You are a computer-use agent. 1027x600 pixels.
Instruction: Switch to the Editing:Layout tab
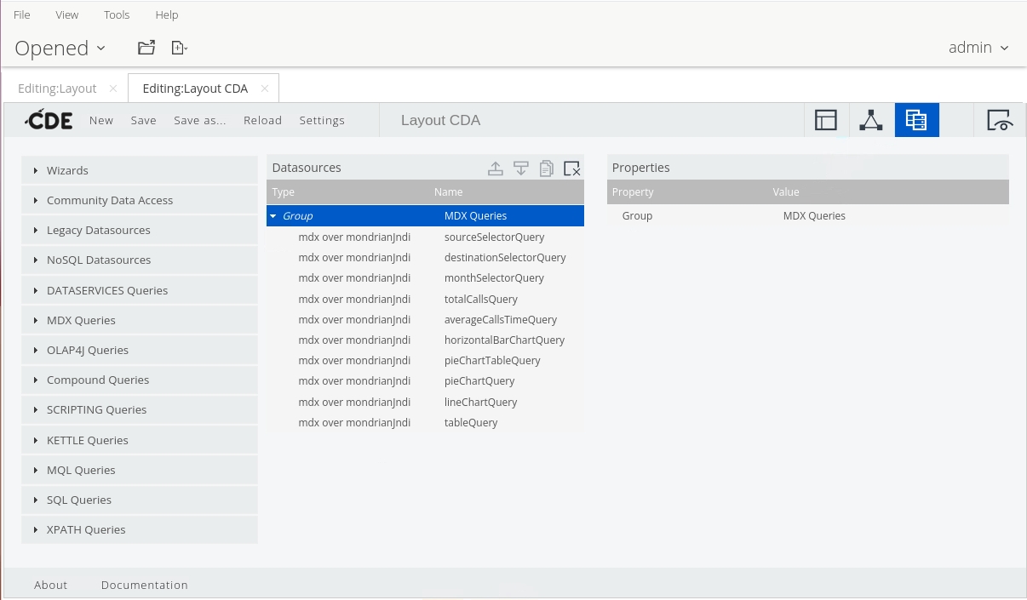click(58, 89)
